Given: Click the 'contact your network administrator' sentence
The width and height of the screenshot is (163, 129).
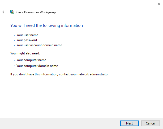Looking at the screenshot, I should (60, 74).
